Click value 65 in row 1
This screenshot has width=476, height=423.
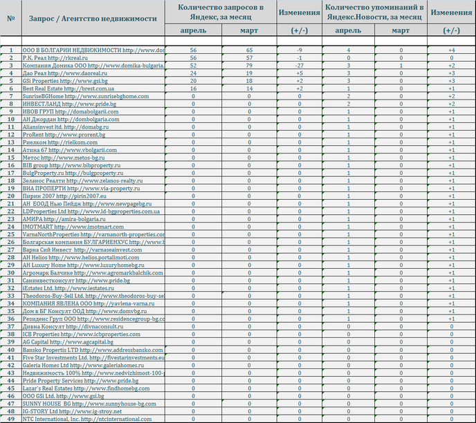tap(249, 50)
